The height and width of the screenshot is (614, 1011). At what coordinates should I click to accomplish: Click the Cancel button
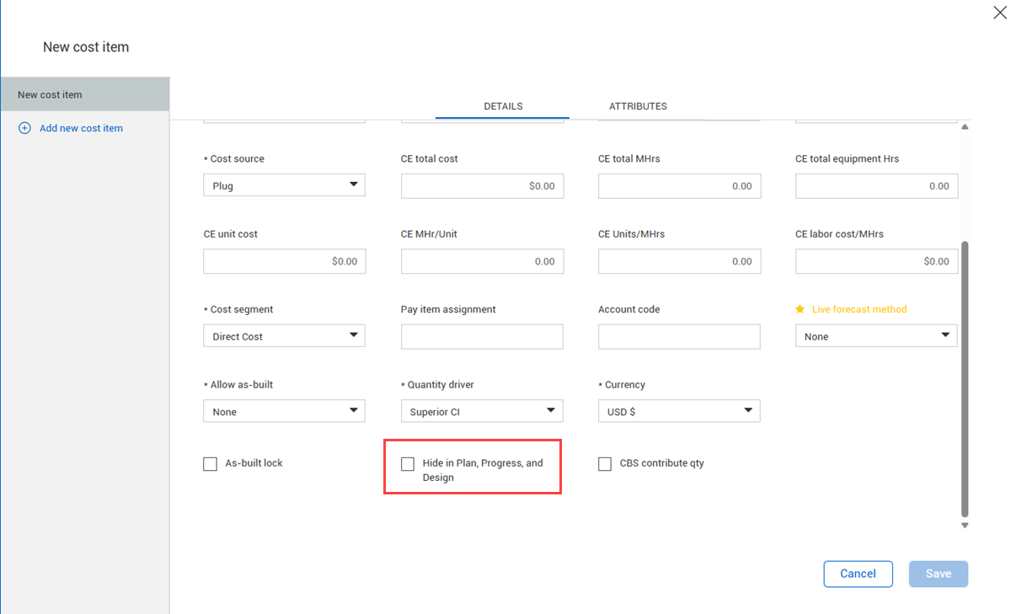(x=858, y=574)
